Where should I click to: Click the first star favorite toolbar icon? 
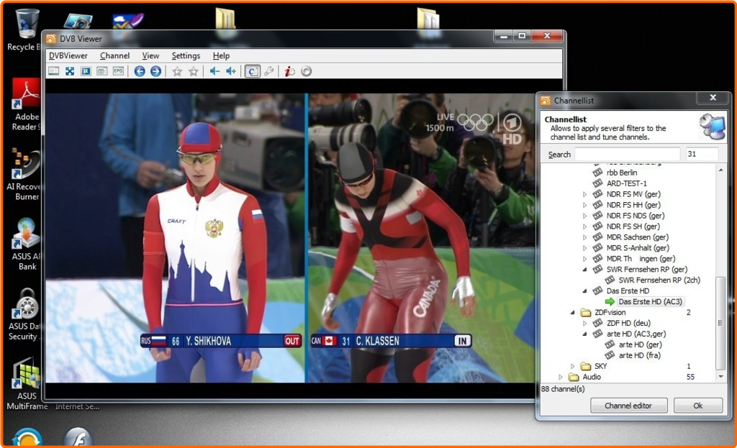point(177,71)
